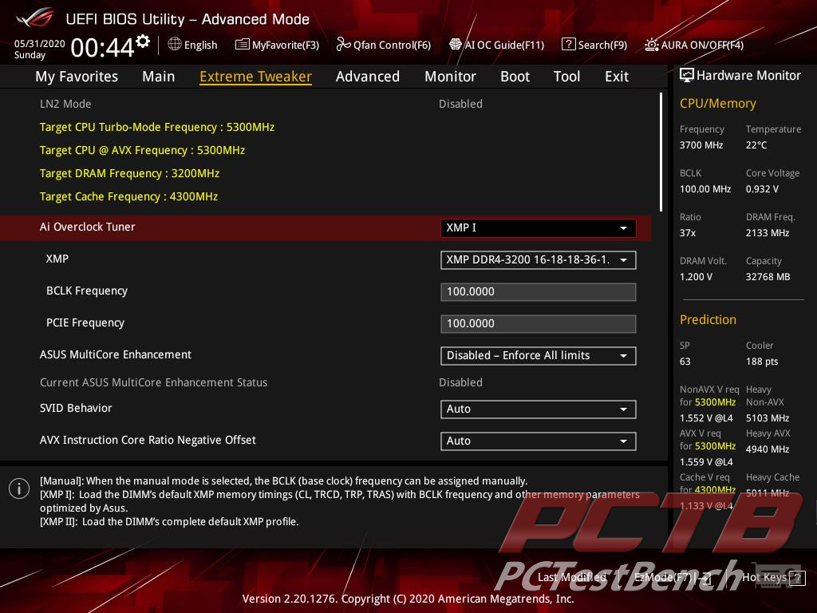The width and height of the screenshot is (817, 613).
Task: Click the 05/31/2020 date display
Action: [x=40, y=44]
